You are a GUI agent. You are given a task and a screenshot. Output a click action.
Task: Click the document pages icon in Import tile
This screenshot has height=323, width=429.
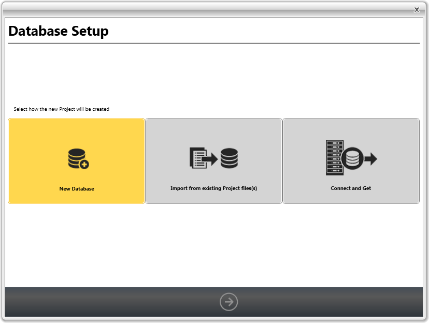tap(197, 158)
